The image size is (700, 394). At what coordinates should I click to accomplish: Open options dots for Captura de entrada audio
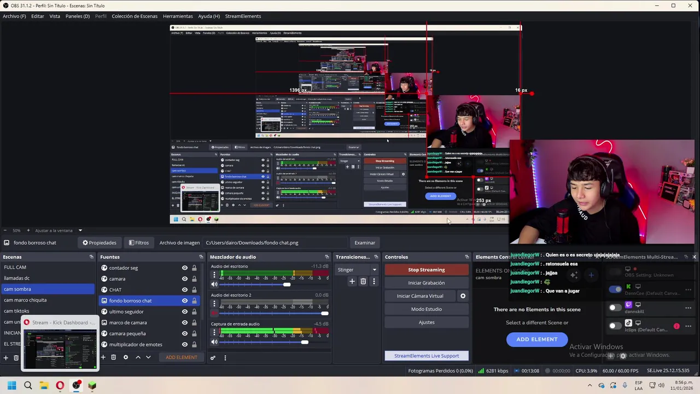point(214,332)
